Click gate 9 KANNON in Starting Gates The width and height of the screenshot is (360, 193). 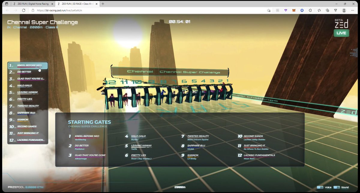tap(190, 157)
